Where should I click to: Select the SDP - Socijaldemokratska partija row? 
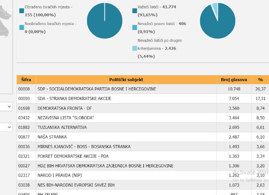point(143,89)
